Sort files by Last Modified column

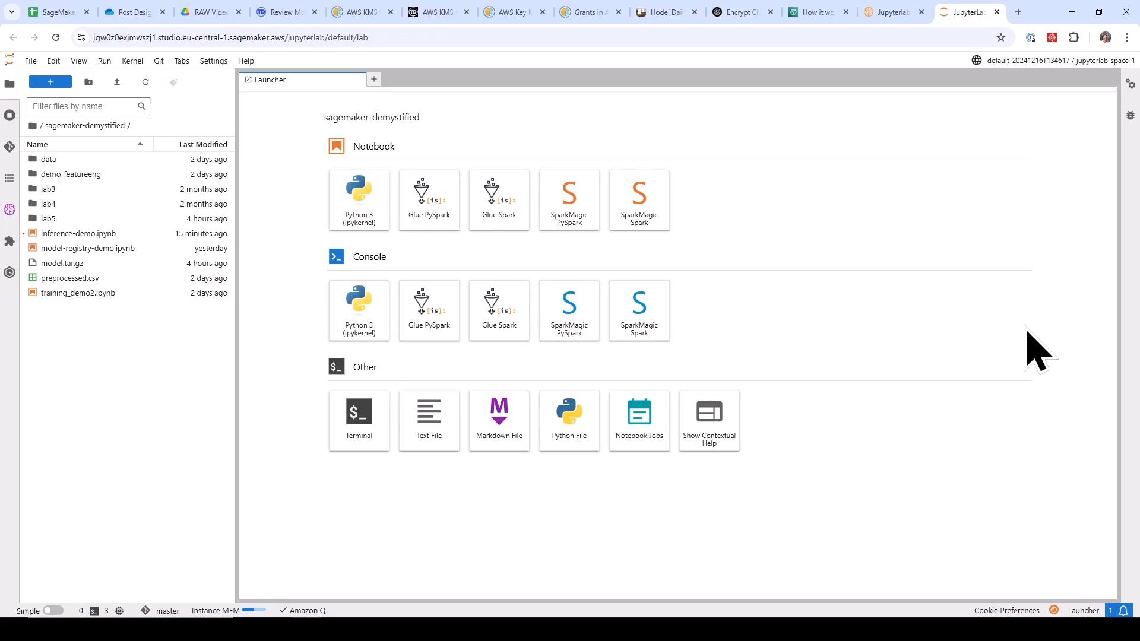click(194, 144)
